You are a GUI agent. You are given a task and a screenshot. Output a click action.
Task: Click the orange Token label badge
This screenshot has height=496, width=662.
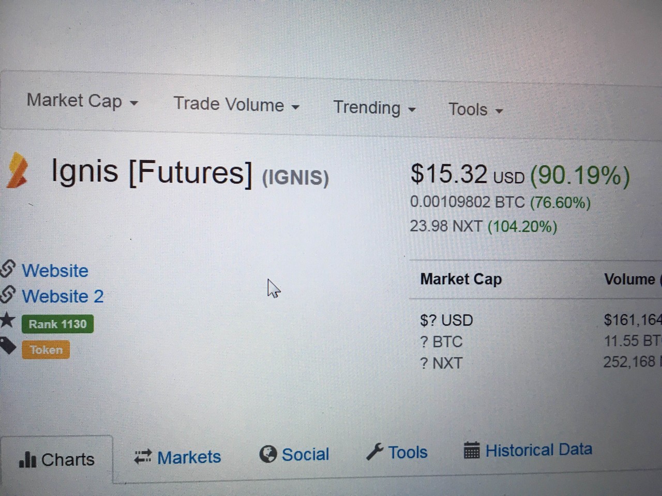coord(46,350)
